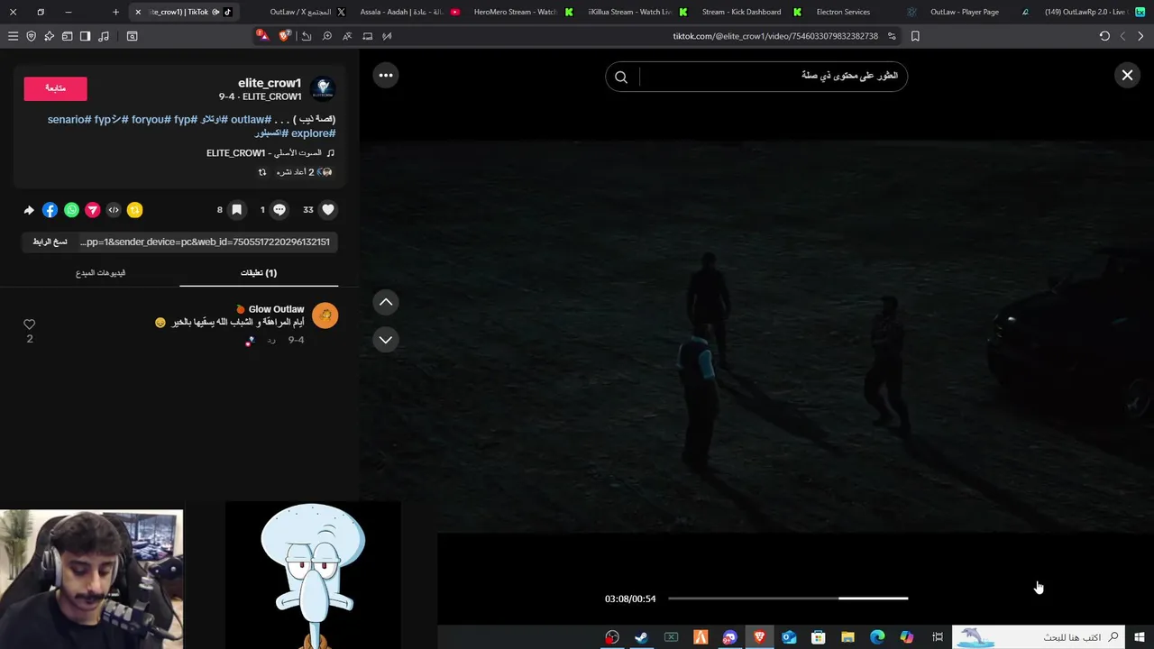Click the Glow Outlaw commenter name
The width and height of the screenshot is (1154, 649).
pyautogui.click(x=276, y=309)
